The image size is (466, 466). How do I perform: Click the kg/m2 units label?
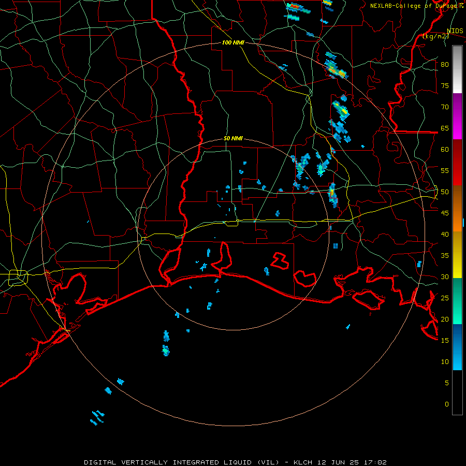tap(435, 36)
